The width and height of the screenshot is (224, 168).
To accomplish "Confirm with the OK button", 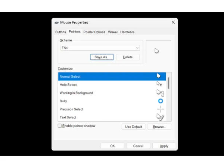I will pos(112,146).
